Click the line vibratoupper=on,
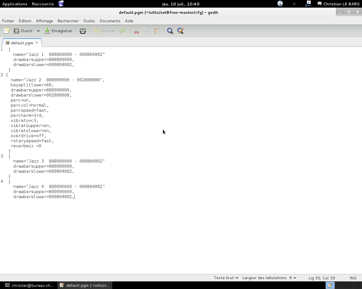 click(31, 126)
